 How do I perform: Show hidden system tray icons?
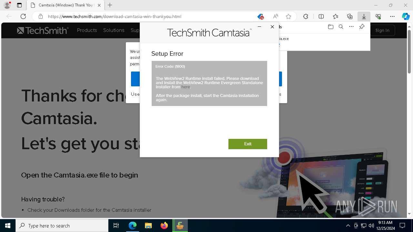[x=348, y=226]
